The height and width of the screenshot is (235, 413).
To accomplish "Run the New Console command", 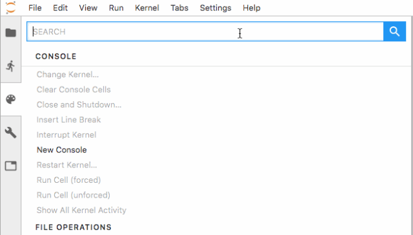I will click(62, 150).
